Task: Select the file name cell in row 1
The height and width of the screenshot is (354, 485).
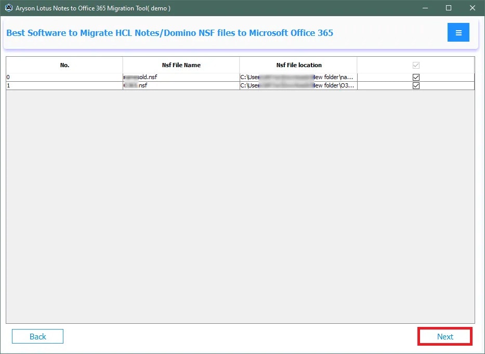Action: (181, 85)
